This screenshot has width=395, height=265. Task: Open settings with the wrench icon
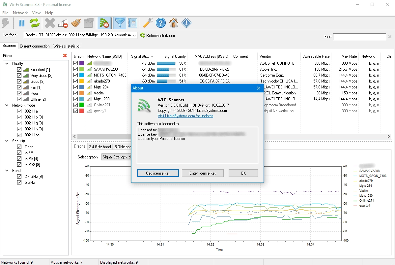148,23
